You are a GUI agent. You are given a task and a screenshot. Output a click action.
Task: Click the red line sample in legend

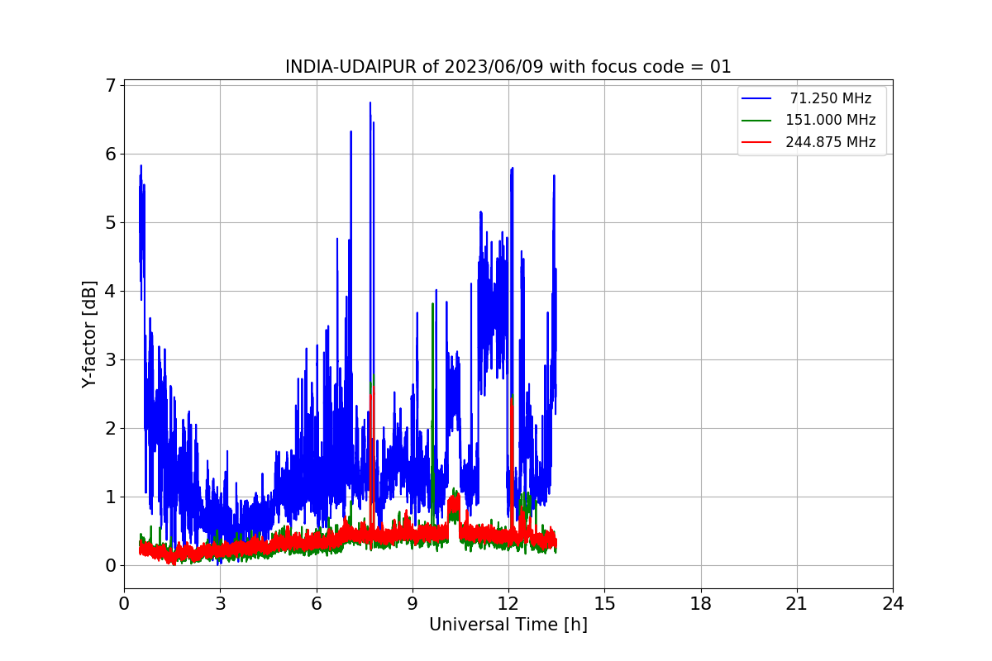click(757, 142)
